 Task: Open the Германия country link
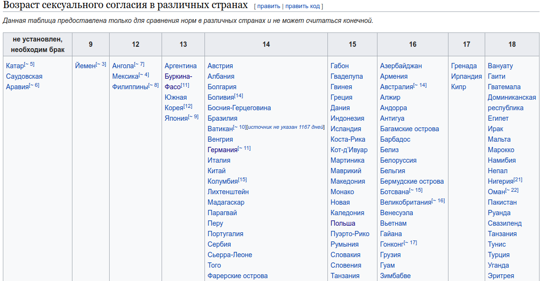[x=222, y=150]
